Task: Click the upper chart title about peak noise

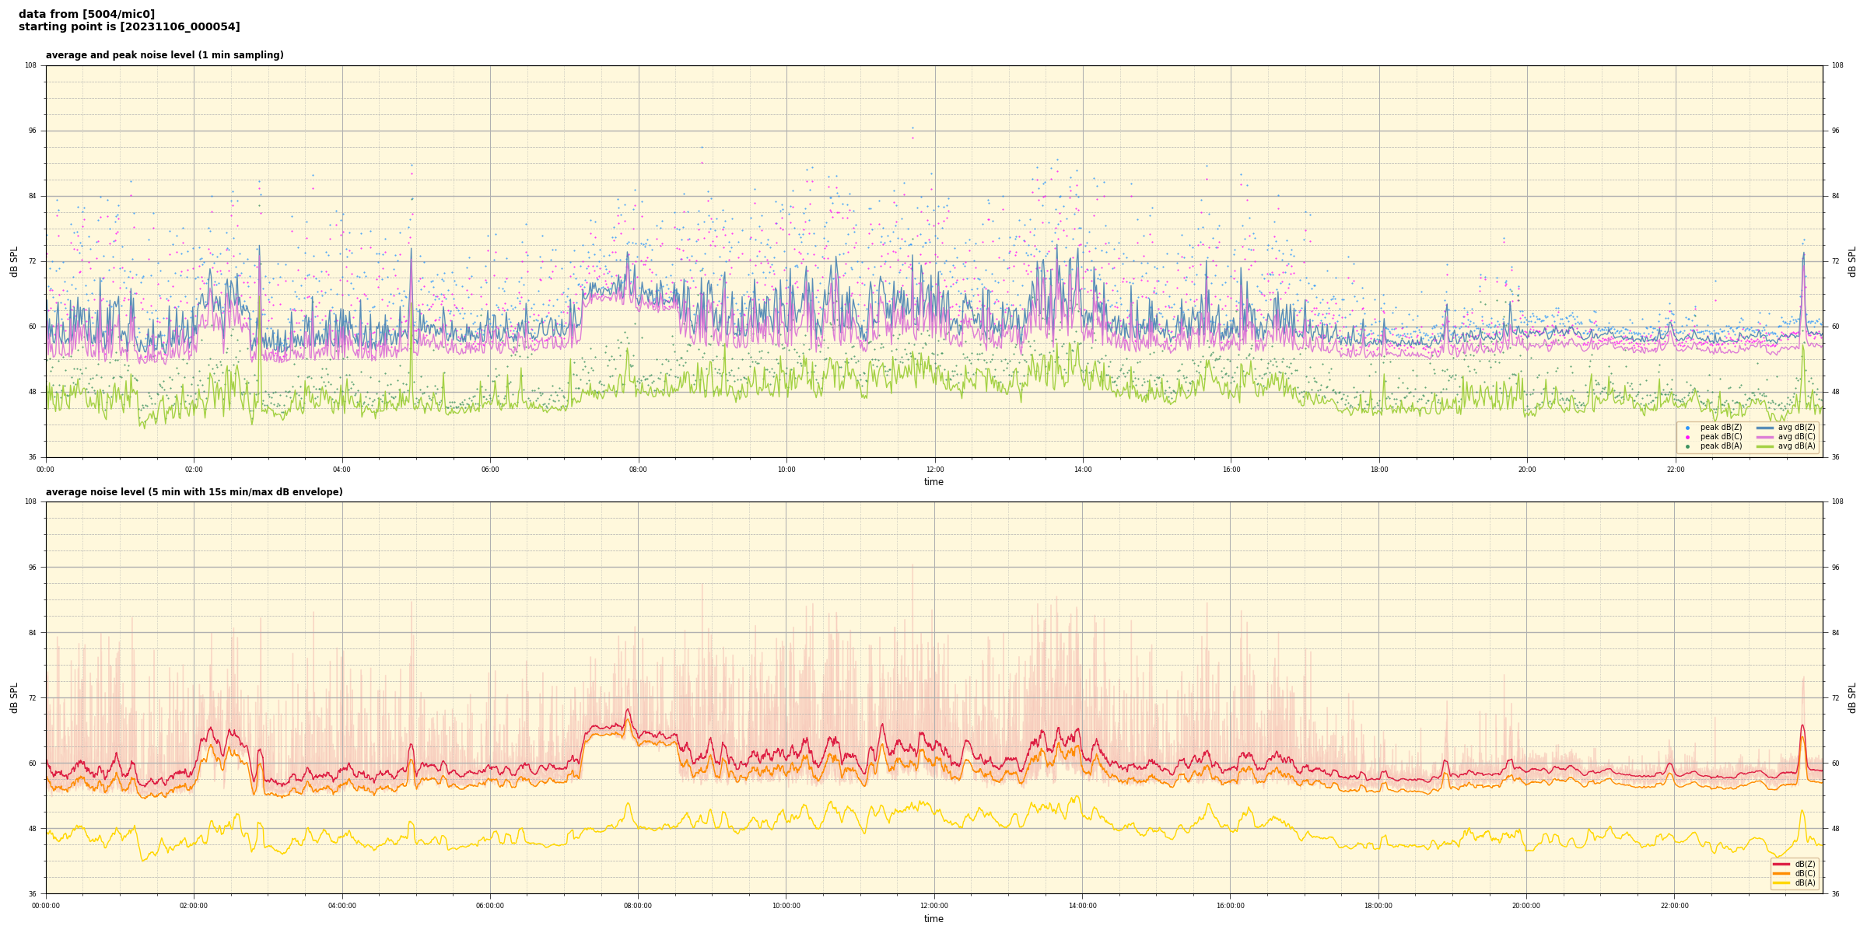Action: click(x=164, y=55)
